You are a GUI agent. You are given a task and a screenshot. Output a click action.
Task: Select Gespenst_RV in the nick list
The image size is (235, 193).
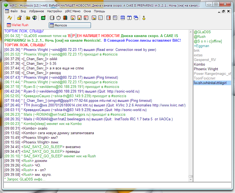pyautogui.click(x=205, y=60)
